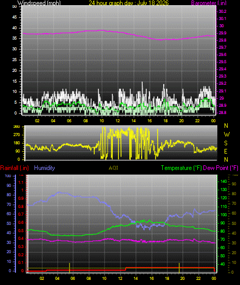Select the red "Rainfall (.in)" legend label
Image resolution: width=240 pixels, height=285 pixels.
click(14, 168)
